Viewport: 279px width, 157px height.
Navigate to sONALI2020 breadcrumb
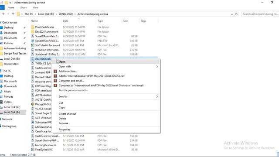(66, 14)
